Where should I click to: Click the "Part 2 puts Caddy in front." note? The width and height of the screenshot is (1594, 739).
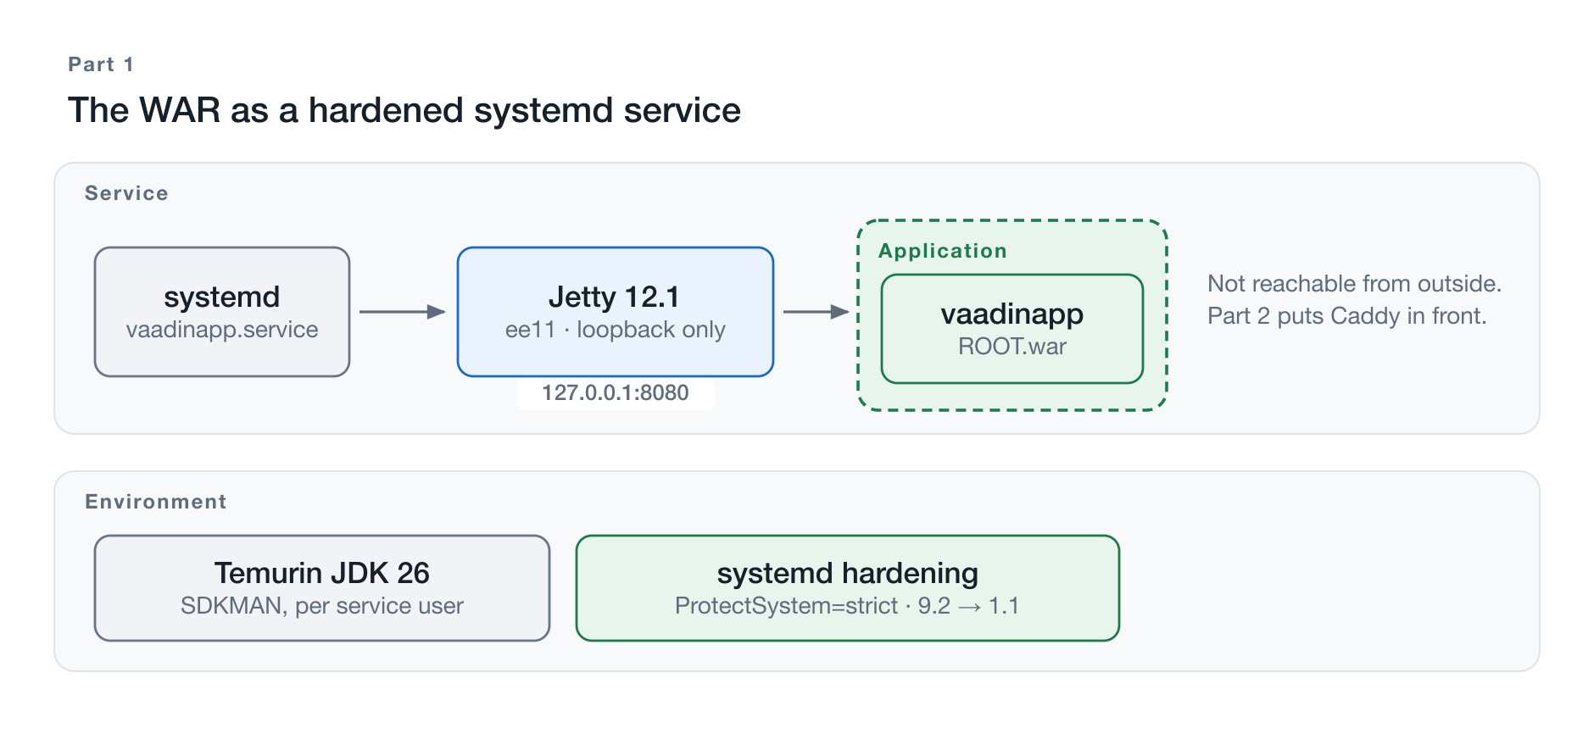1347,315
